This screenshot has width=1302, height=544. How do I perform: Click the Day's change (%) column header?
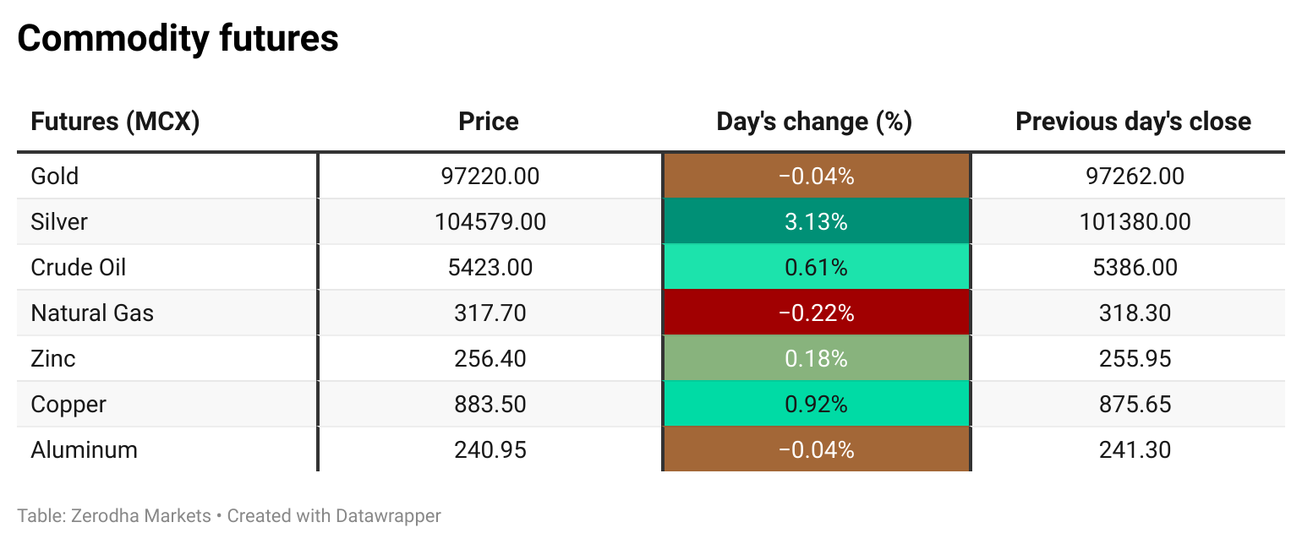pos(814,122)
